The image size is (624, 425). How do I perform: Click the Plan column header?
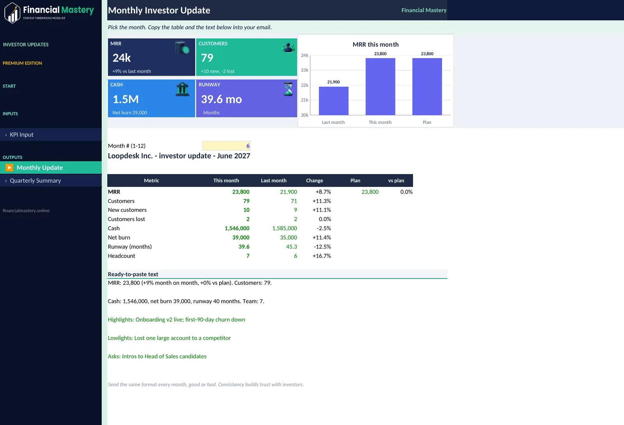click(x=355, y=180)
